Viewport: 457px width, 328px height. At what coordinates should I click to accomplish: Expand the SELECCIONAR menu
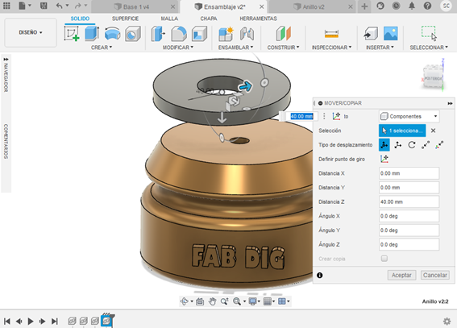tap(429, 48)
